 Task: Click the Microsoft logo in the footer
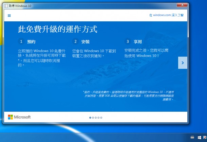[19, 117]
